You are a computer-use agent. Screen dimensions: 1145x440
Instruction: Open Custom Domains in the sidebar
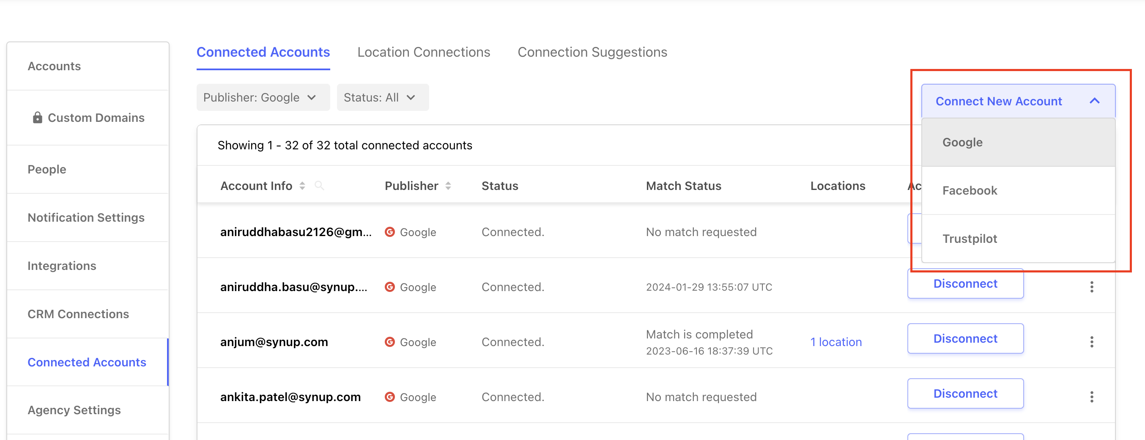point(88,118)
